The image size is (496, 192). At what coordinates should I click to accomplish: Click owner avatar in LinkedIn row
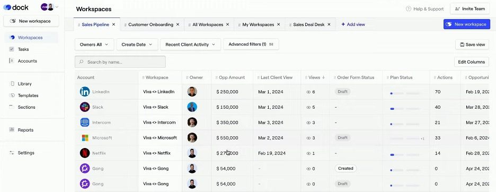click(x=192, y=92)
